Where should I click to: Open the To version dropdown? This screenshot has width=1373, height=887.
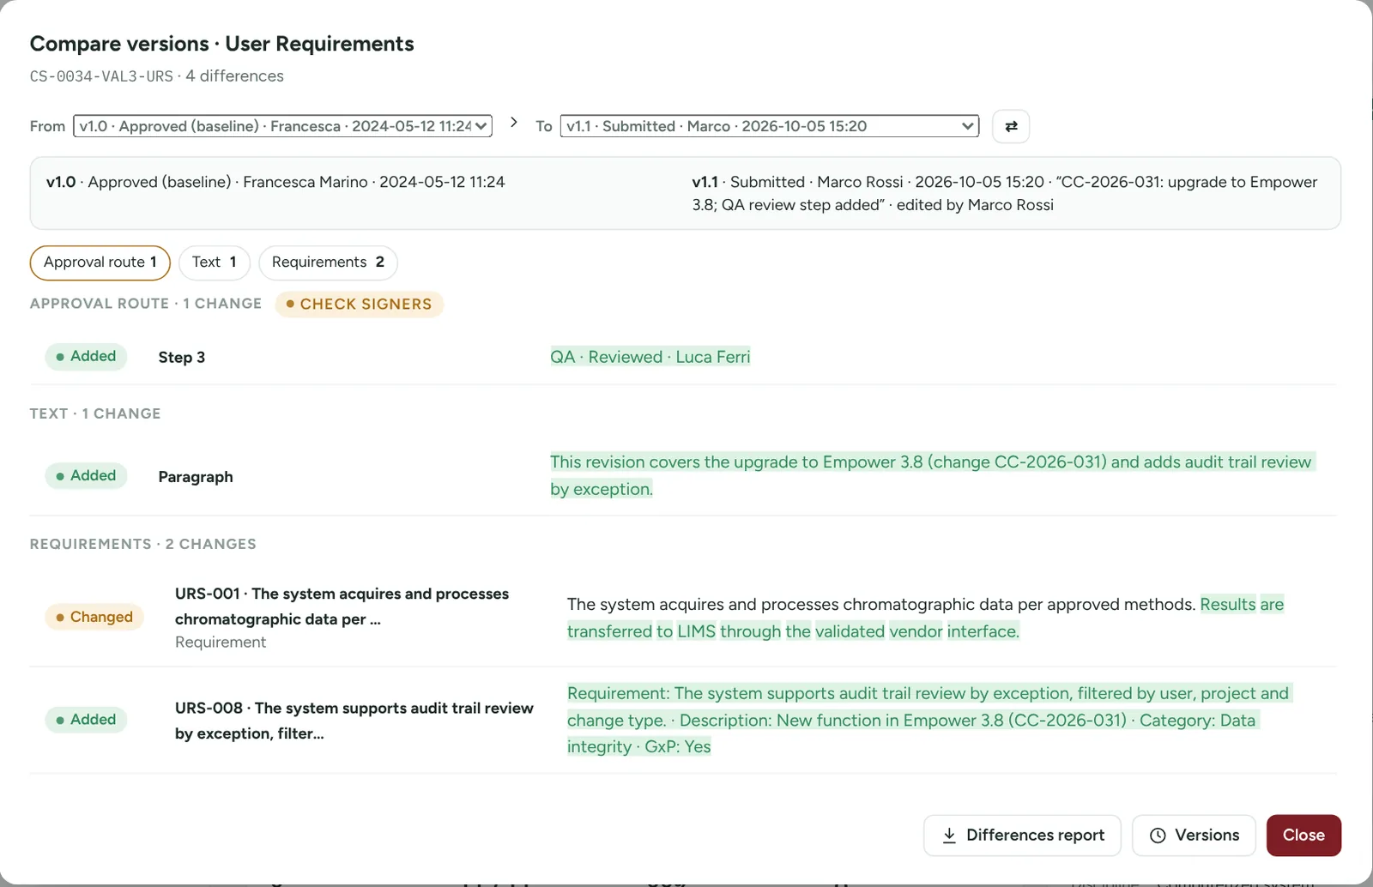(x=770, y=126)
